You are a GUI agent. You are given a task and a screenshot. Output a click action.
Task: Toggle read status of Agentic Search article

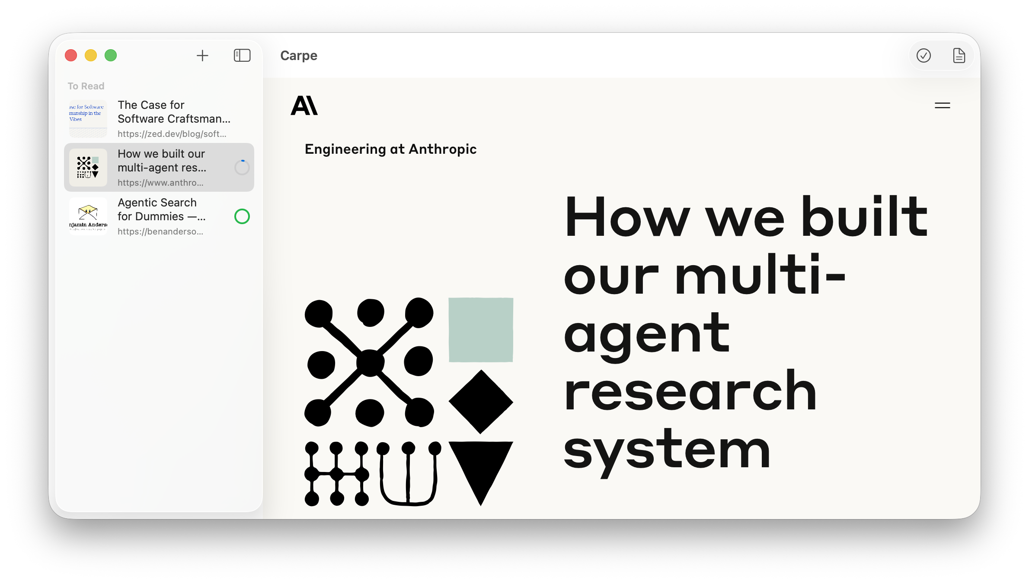pos(242,216)
